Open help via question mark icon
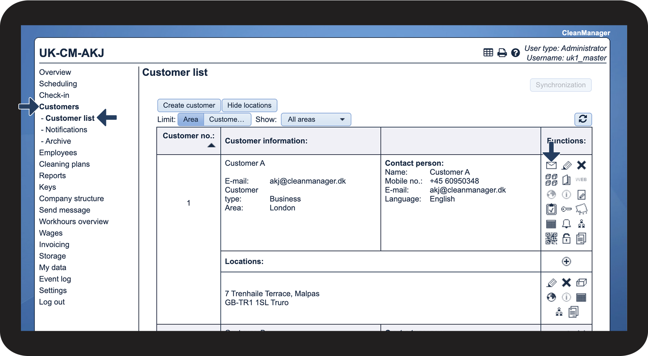The width and height of the screenshot is (648, 356). pos(515,53)
